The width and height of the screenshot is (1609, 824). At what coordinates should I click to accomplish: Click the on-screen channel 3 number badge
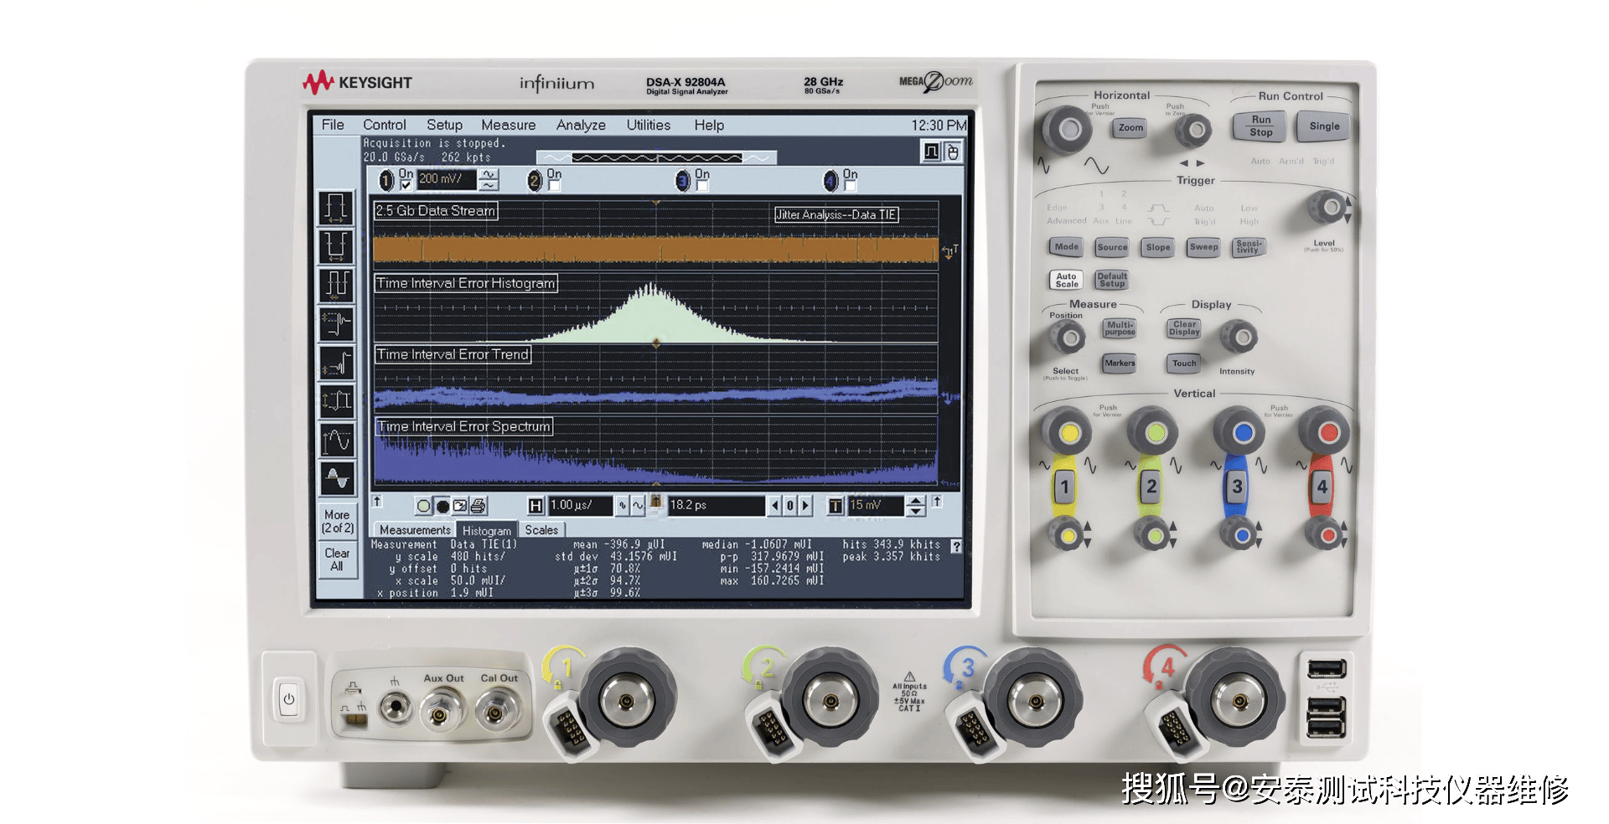tap(683, 180)
